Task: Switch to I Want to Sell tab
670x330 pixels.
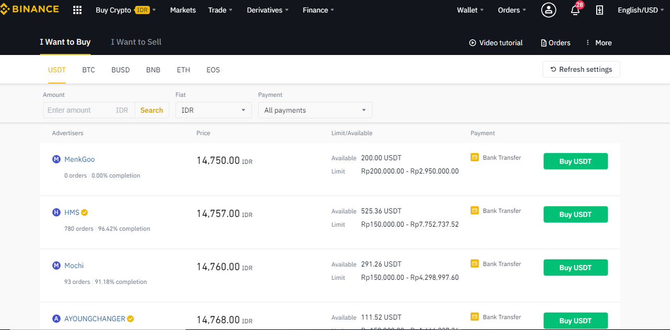Action: pos(136,42)
